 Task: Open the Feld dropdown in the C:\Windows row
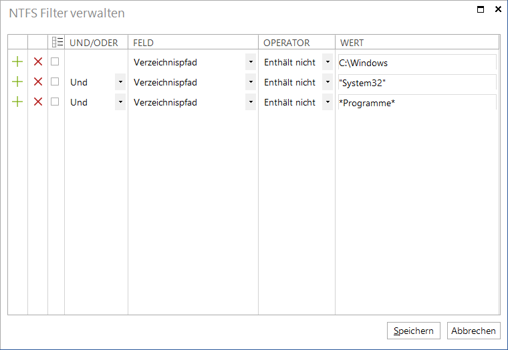(251, 62)
